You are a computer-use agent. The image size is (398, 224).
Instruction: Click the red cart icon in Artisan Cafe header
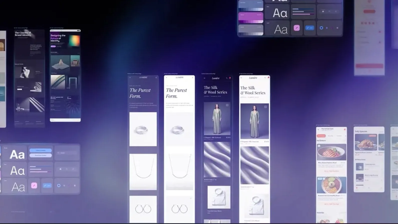[344, 129]
